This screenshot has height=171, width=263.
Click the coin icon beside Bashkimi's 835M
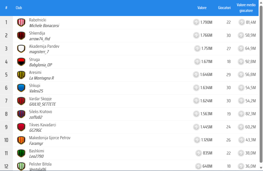[x=198, y=153]
